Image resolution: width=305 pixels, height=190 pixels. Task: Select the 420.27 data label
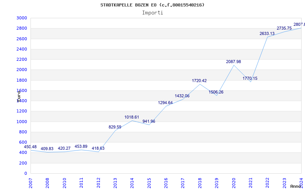(x=64, y=148)
